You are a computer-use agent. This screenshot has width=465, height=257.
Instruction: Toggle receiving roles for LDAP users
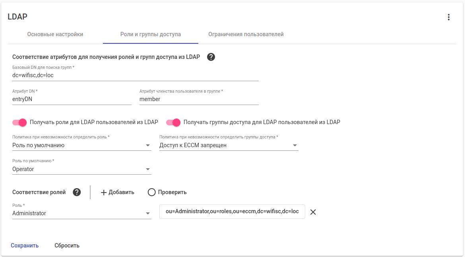19,122
